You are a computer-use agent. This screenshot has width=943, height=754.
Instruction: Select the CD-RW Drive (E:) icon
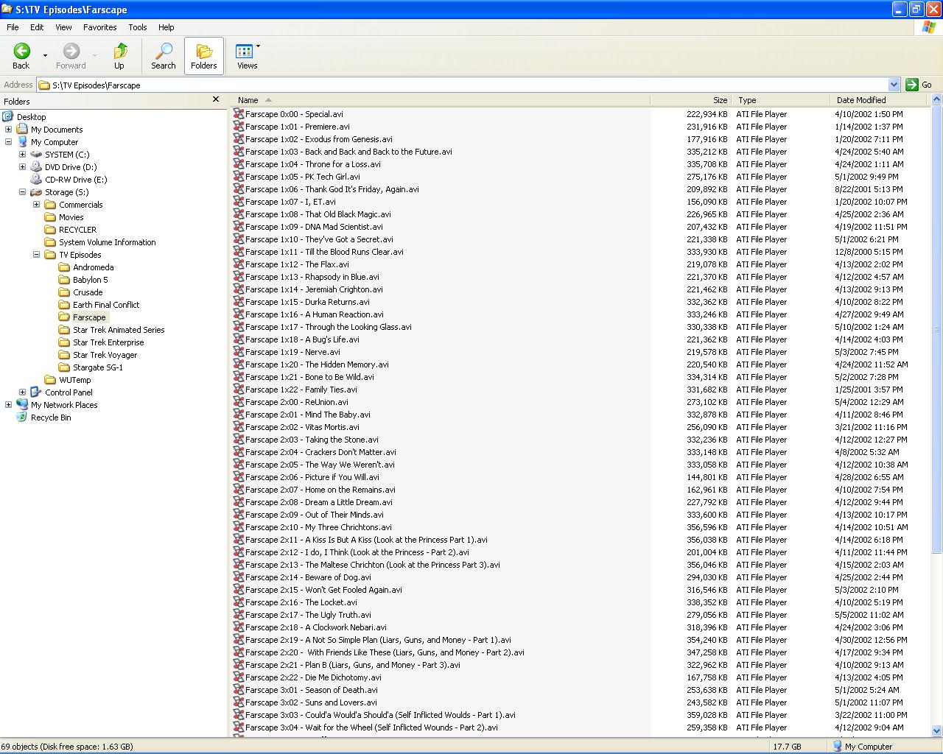36,179
